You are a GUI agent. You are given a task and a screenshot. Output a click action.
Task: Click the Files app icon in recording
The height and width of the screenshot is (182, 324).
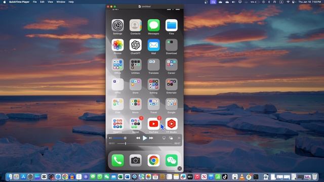(172, 25)
